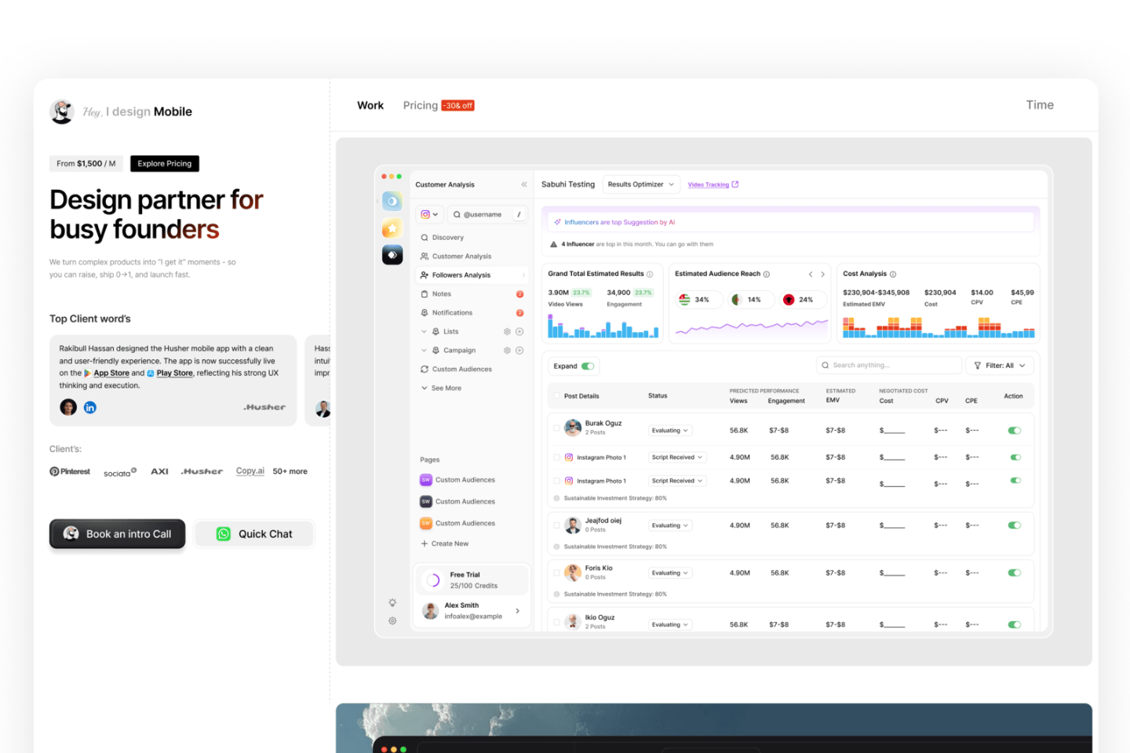Click the info icon beside Estimated Audience Reach
The image size is (1130, 753).
pyautogui.click(x=767, y=274)
